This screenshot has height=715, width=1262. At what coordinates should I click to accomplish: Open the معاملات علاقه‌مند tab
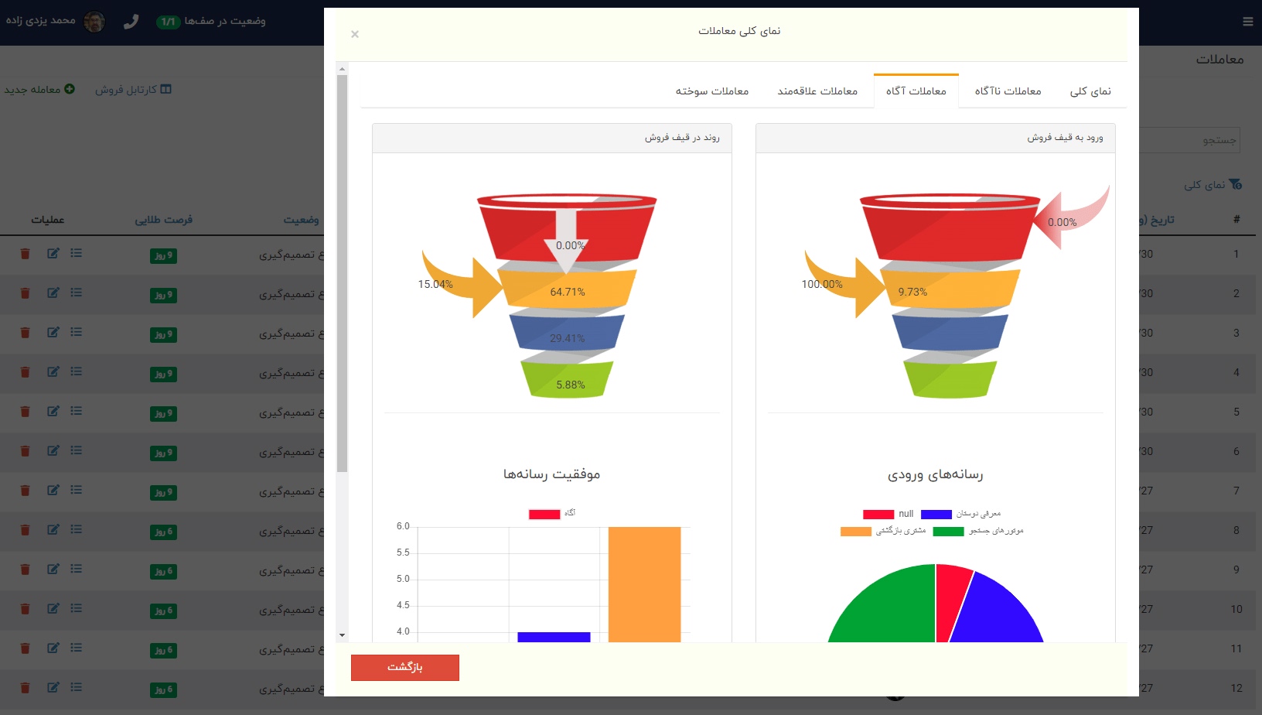click(817, 91)
